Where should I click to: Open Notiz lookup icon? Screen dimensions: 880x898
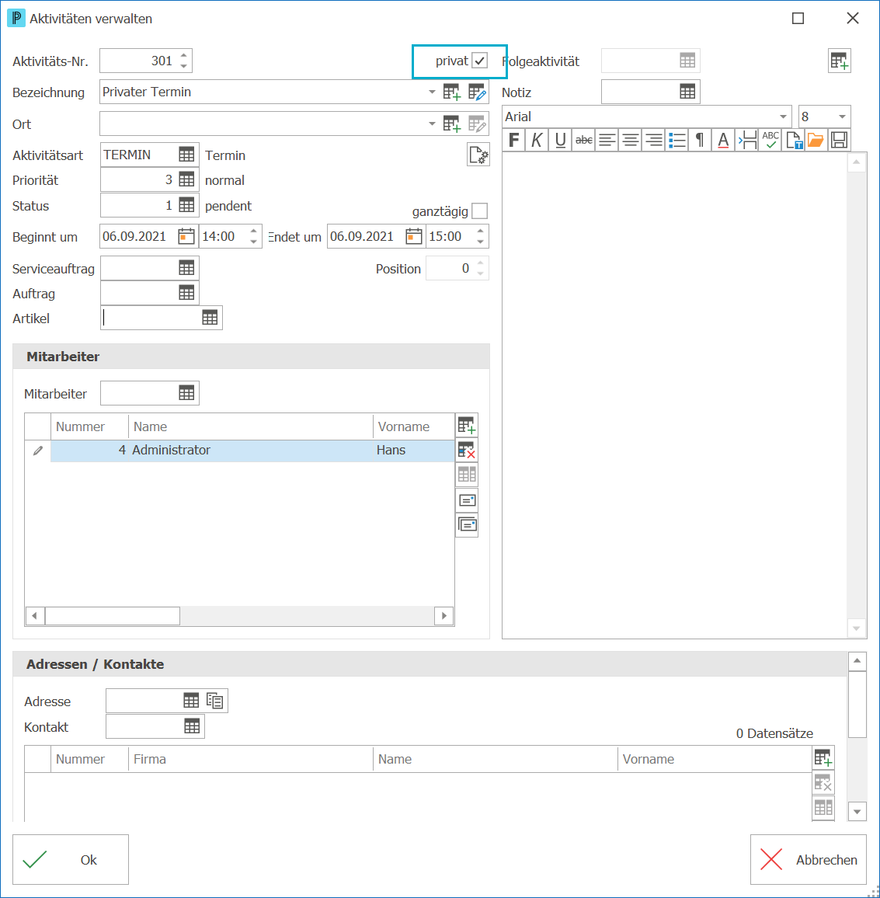click(x=687, y=92)
